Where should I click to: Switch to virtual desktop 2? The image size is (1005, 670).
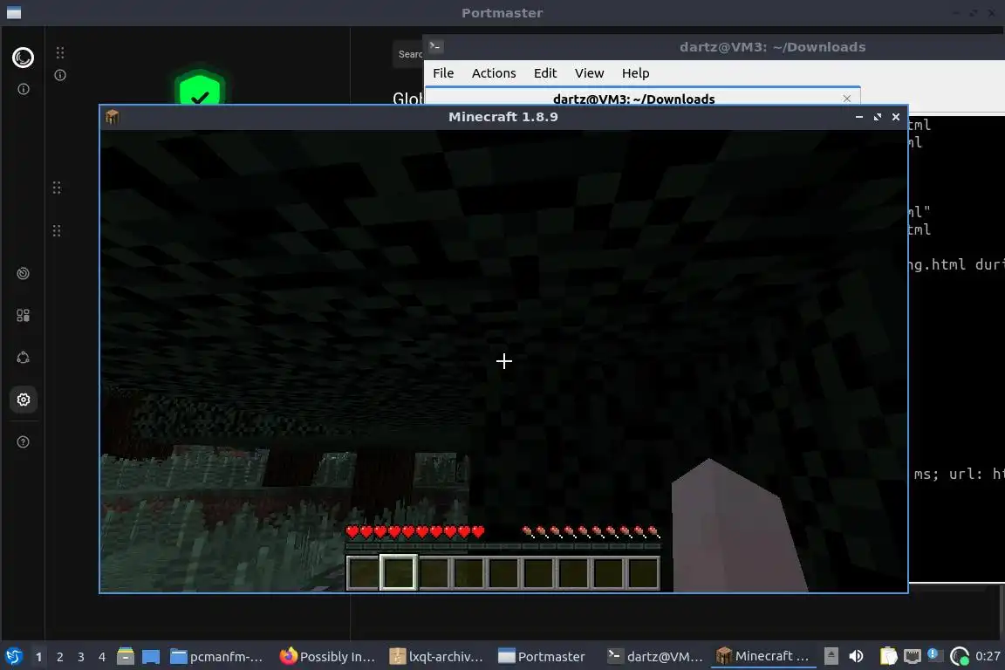tap(59, 657)
